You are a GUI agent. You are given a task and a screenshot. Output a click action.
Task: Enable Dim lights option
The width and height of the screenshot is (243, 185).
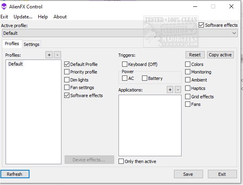click(x=67, y=80)
